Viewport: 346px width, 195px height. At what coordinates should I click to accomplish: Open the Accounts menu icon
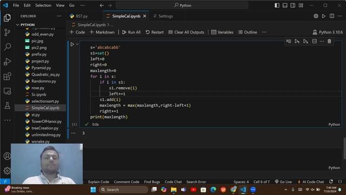point(7,156)
